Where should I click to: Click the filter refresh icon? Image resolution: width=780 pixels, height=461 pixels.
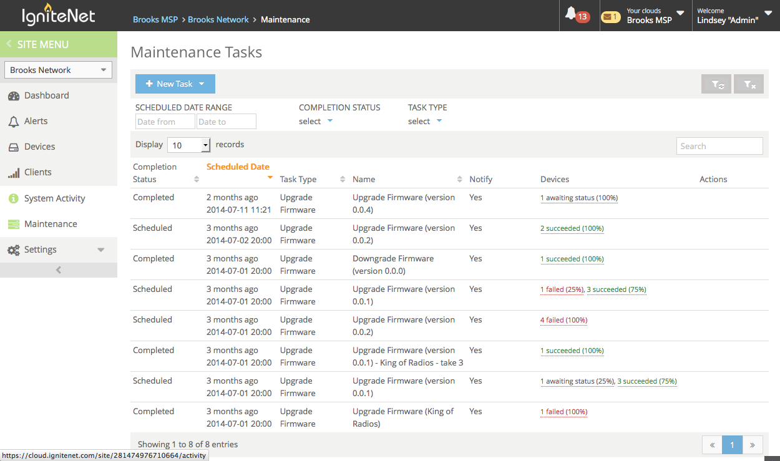[716, 84]
